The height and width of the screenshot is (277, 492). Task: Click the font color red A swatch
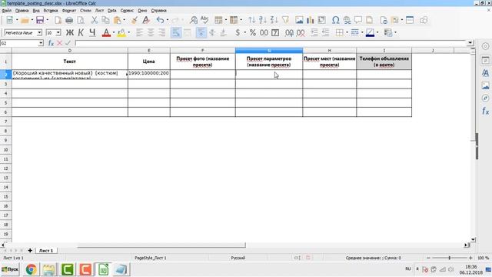(x=106, y=32)
